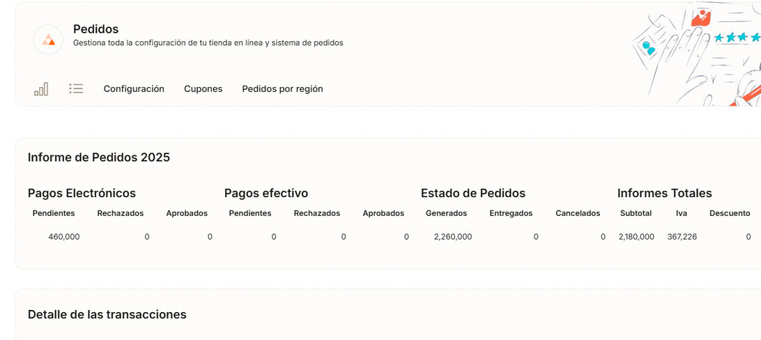The height and width of the screenshot is (340, 761).
Task: Select the Iva column header
Action: point(682,213)
